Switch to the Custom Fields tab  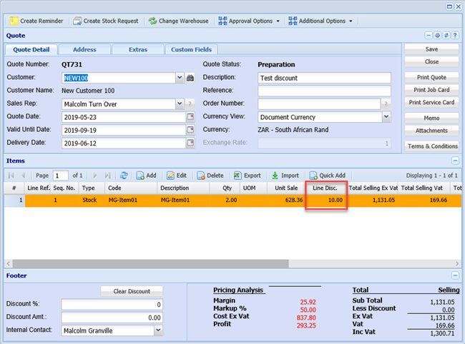191,49
